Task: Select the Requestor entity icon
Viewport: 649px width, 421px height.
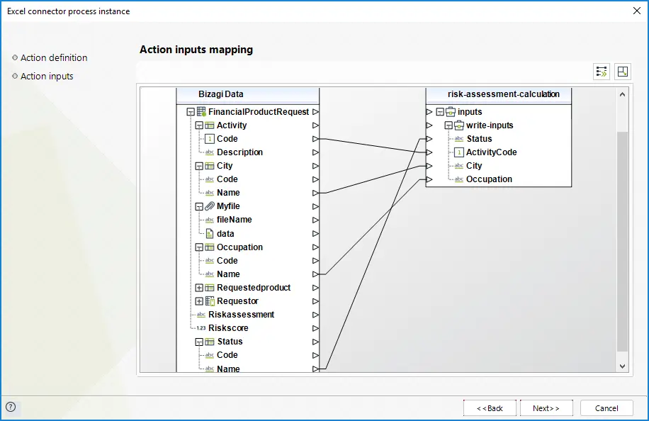Action: pos(210,301)
